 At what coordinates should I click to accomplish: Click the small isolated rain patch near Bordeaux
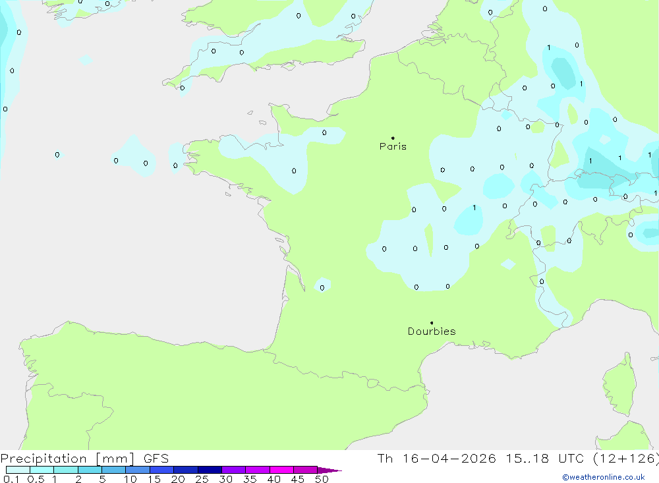(322, 286)
